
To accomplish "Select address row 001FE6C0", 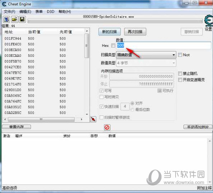I will (44, 44).
